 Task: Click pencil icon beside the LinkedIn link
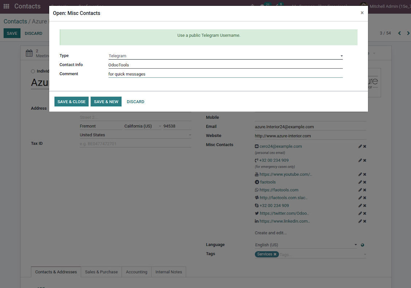pyautogui.click(x=360, y=221)
